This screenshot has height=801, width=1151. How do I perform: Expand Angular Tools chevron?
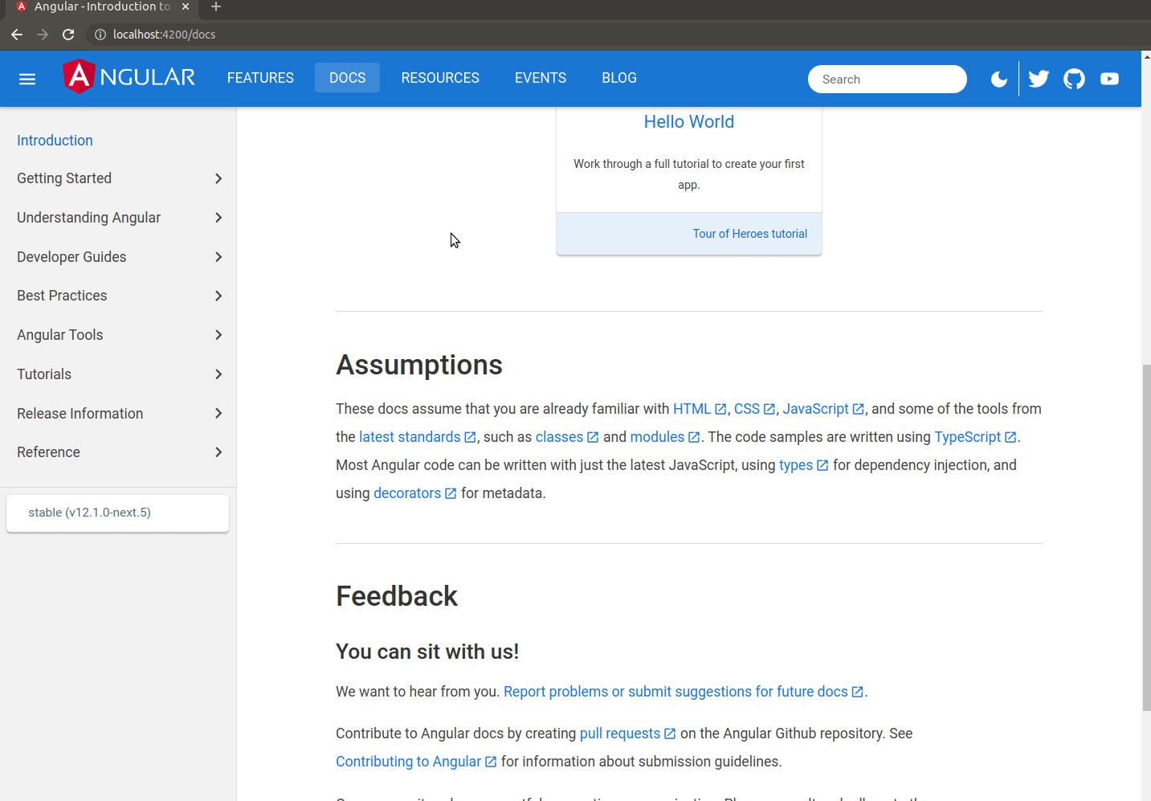click(x=218, y=335)
